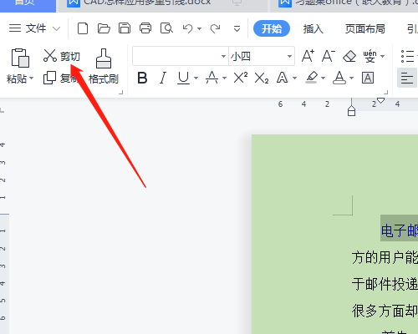This screenshot has width=418, height=334.
Task: Toggle bold formatting
Action: (x=142, y=78)
